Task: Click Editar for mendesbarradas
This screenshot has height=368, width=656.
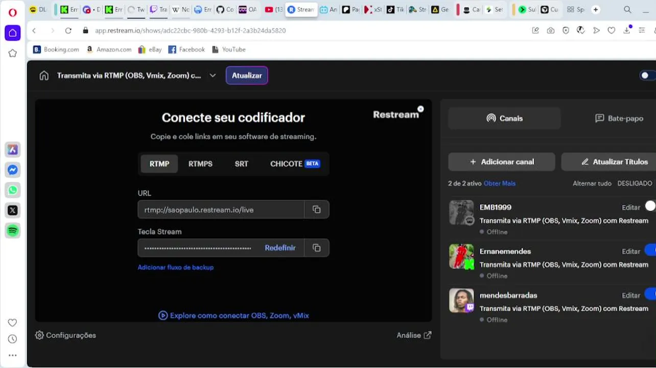Action: [x=631, y=295]
